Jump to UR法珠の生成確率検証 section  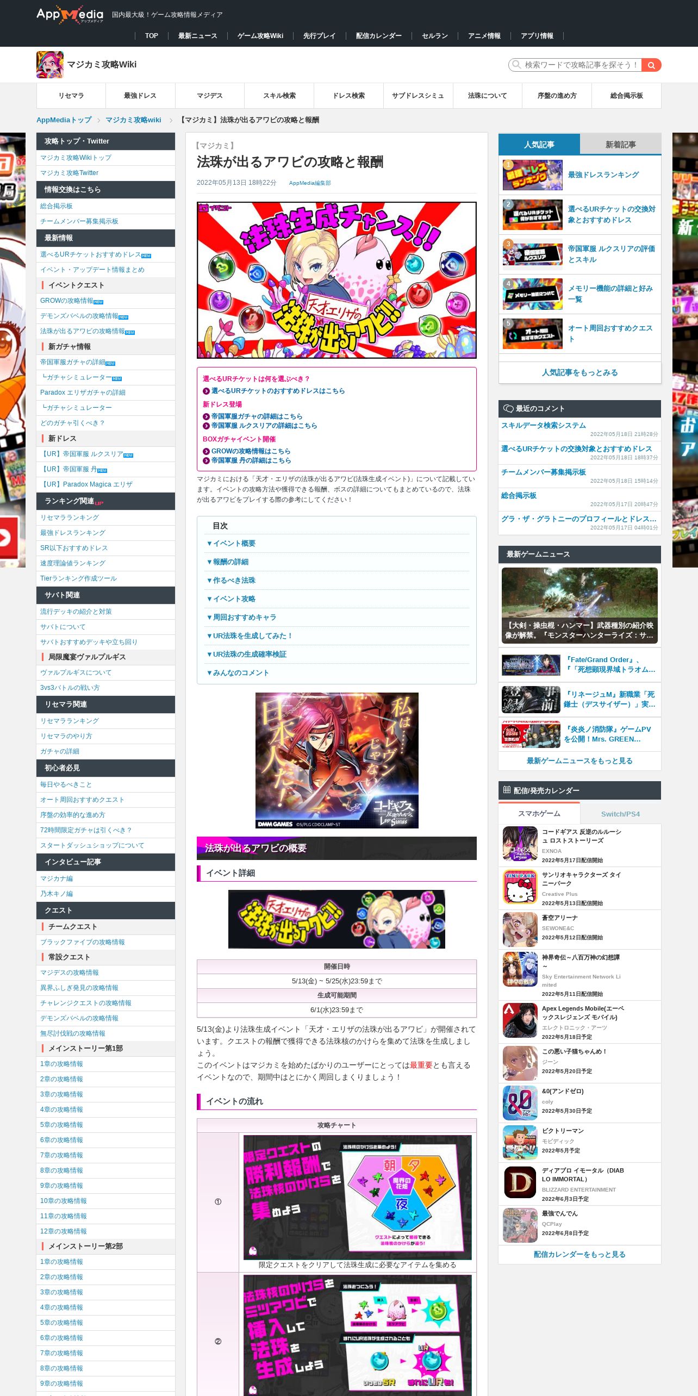[246, 655]
